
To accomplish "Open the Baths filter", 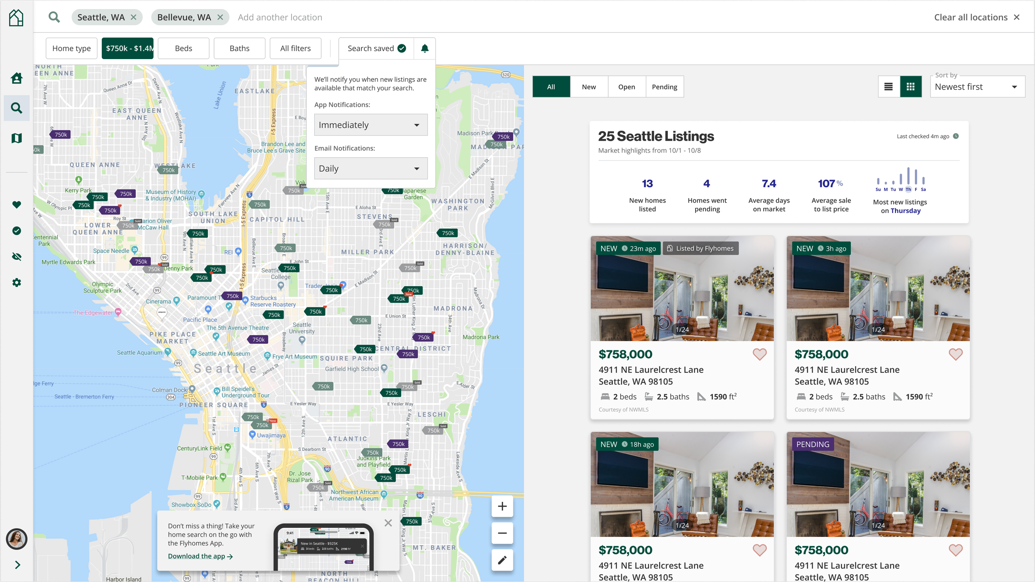I will coord(240,48).
